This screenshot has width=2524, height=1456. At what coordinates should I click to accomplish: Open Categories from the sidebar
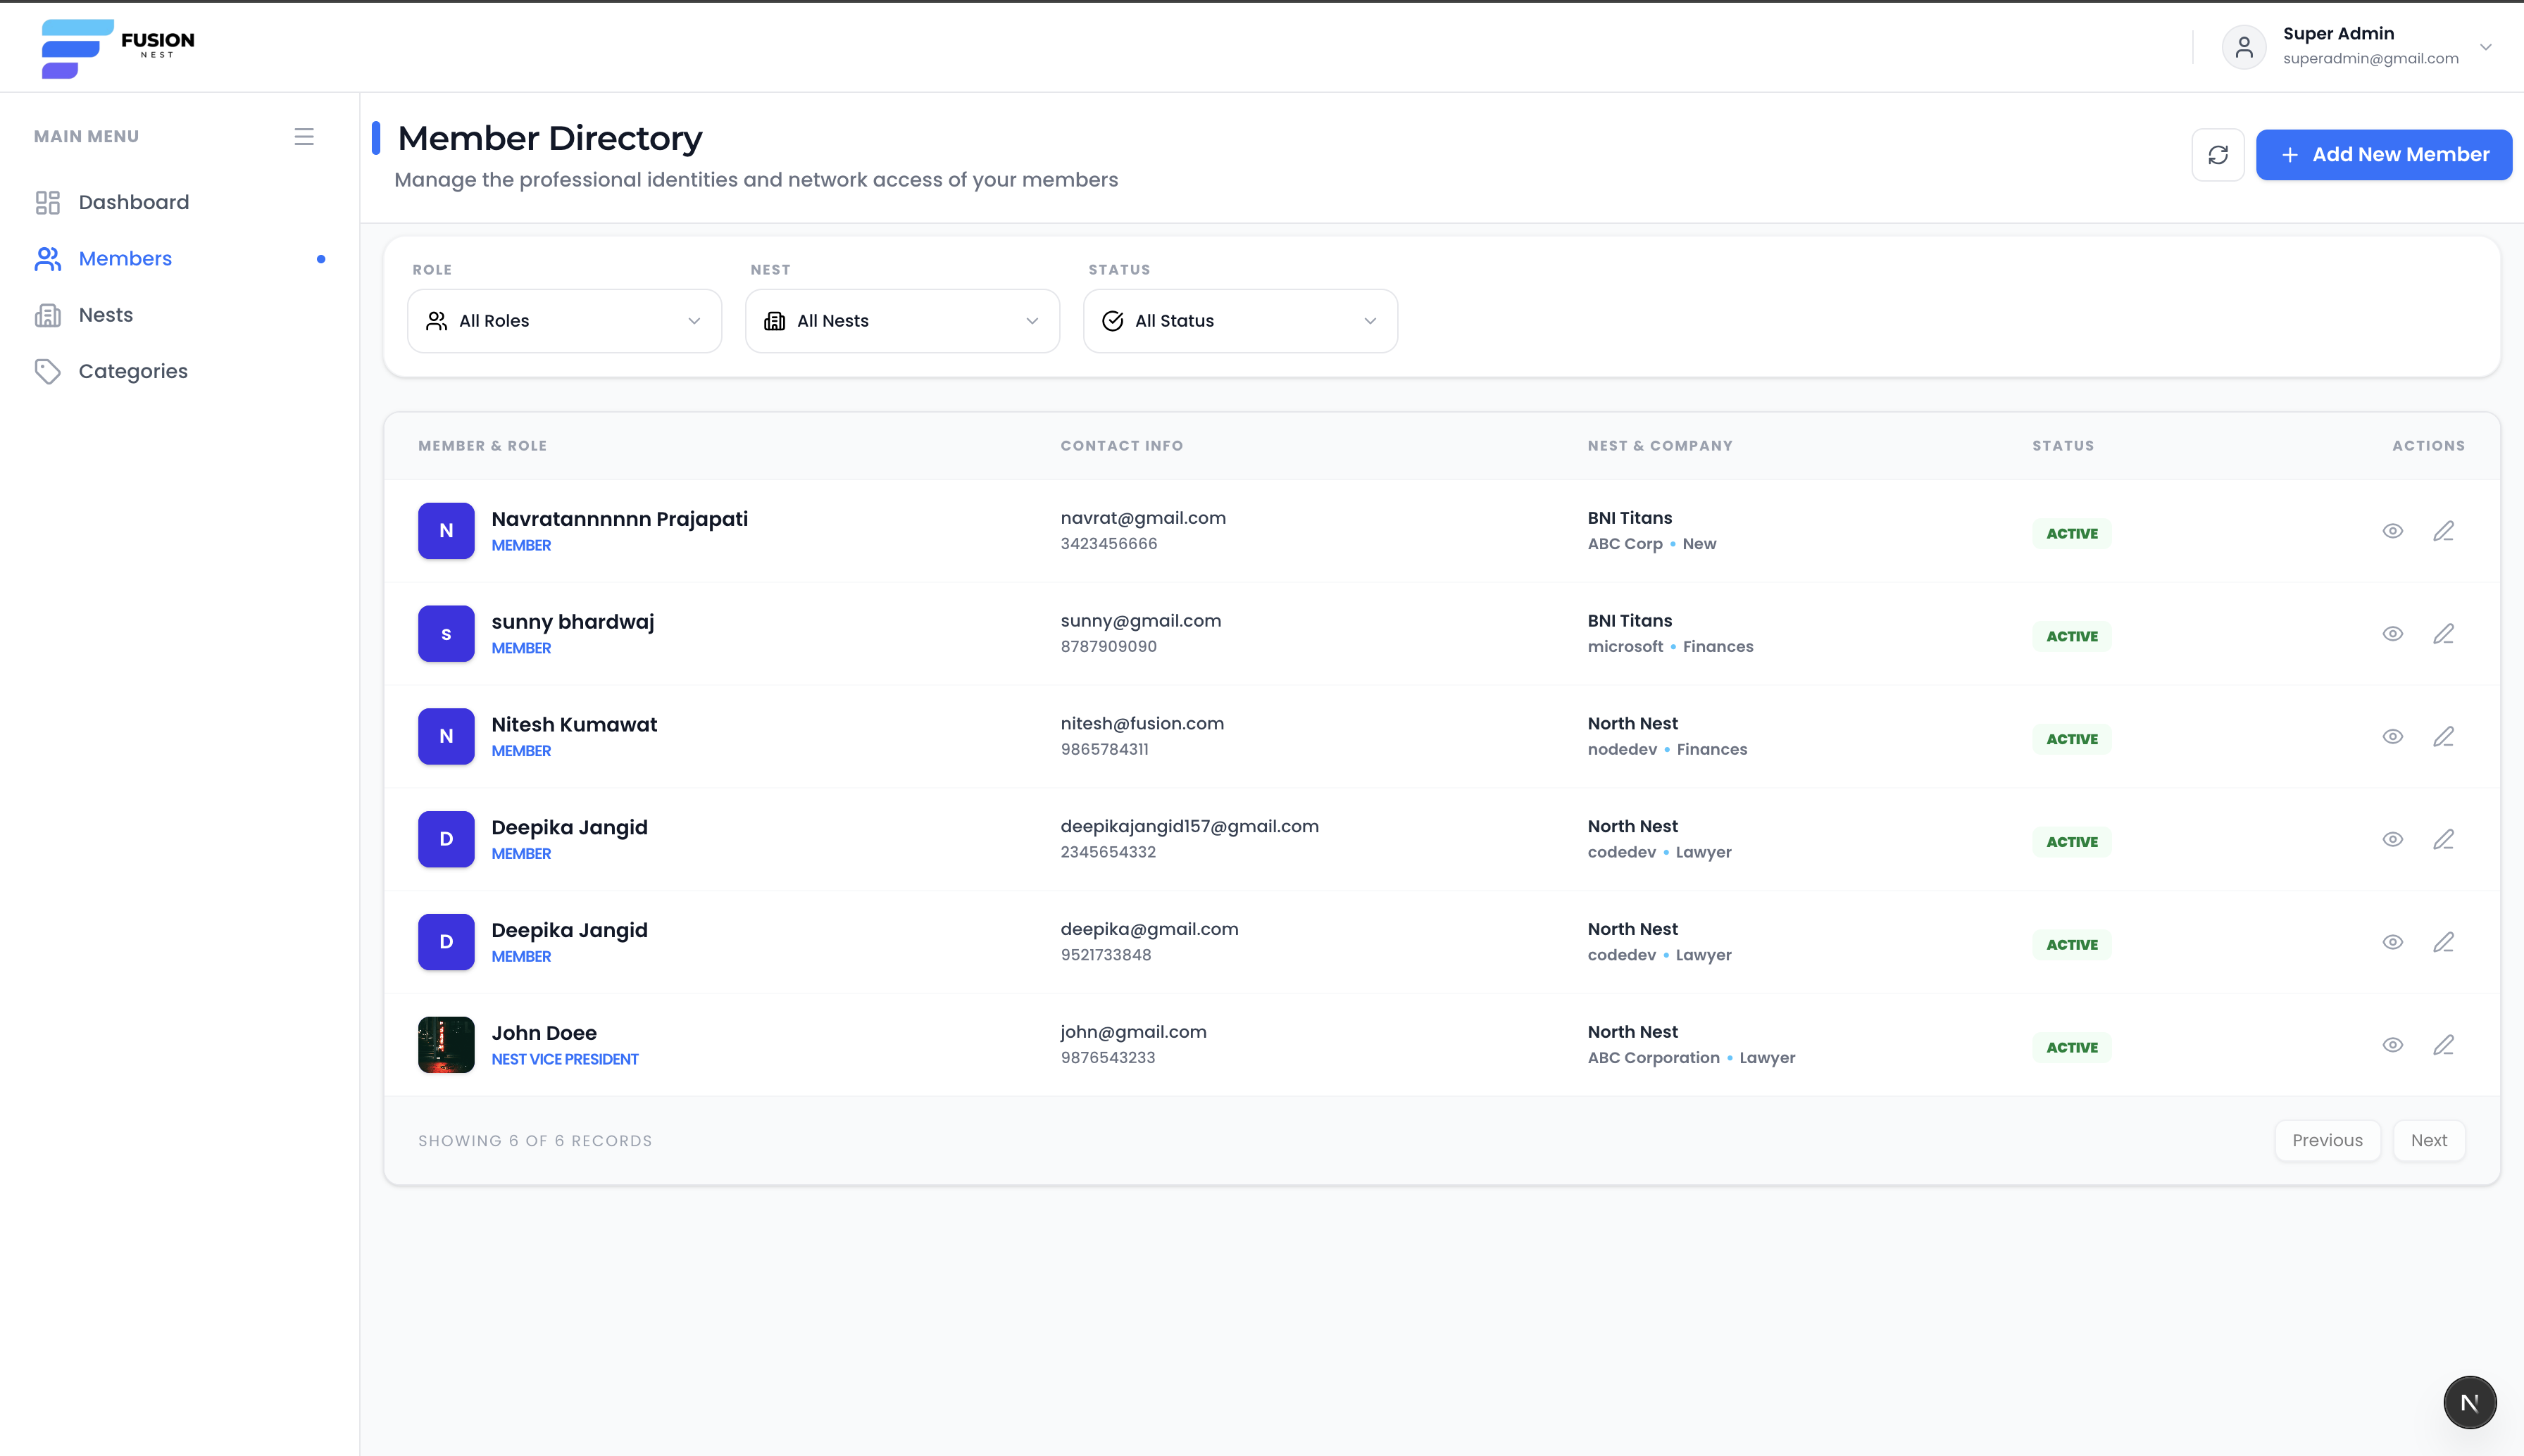[133, 371]
